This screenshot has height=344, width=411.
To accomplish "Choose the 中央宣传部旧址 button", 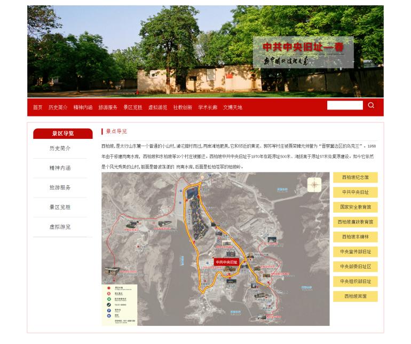I will click(x=355, y=252).
